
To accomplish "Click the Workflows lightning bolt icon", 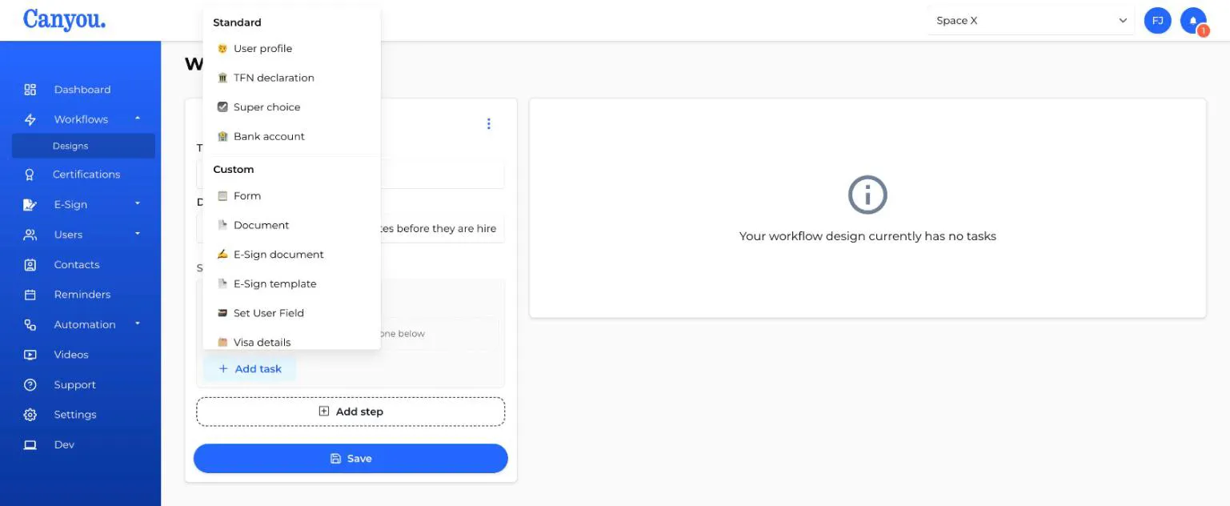I will point(30,119).
